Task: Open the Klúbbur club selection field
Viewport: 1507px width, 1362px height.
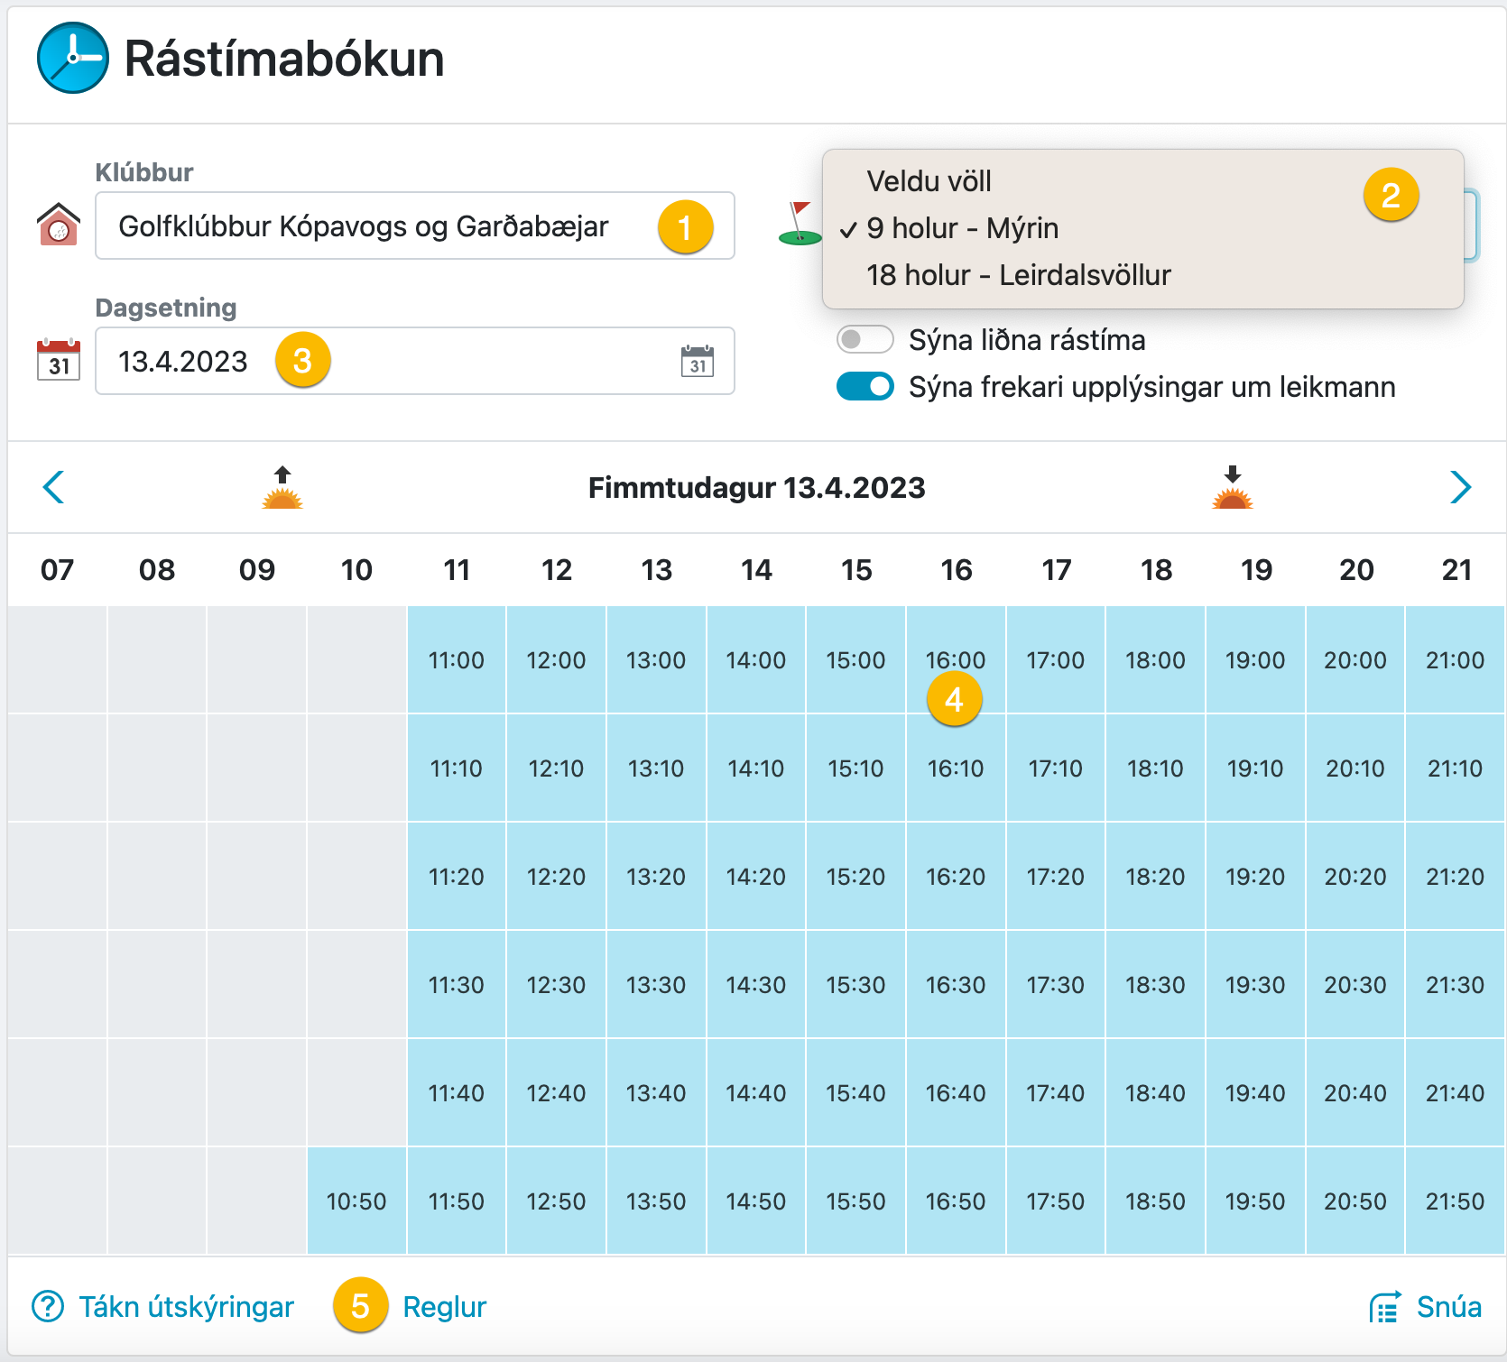Action: pos(415,225)
